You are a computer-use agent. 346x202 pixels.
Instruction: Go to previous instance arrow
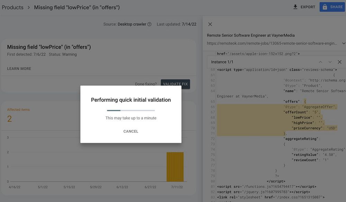pyautogui.click(x=320, y=62)
